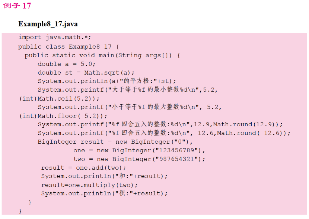Viewport: 309px width, 219px height.
Task: Click the public class Example8 declaration line
Action: point(69,47)
